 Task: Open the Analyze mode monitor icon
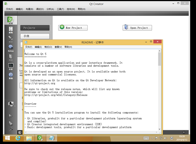coord(11,67)
